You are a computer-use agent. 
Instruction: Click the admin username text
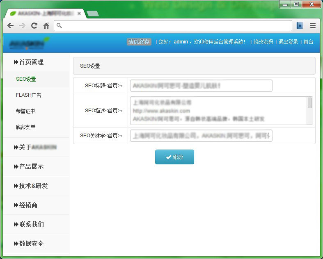pos(181,42)
